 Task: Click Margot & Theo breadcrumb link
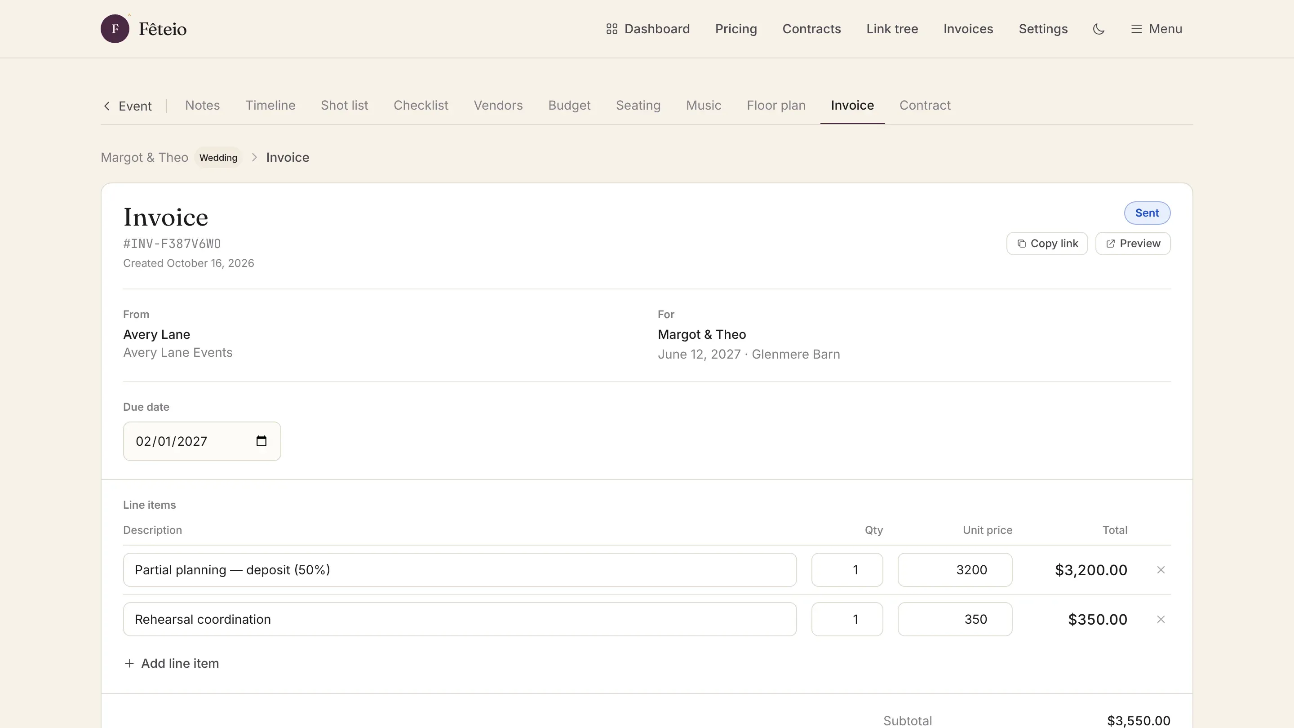coord(144,157)
